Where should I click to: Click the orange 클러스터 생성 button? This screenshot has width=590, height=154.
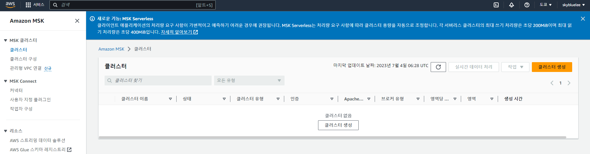[x=552, y=67]
